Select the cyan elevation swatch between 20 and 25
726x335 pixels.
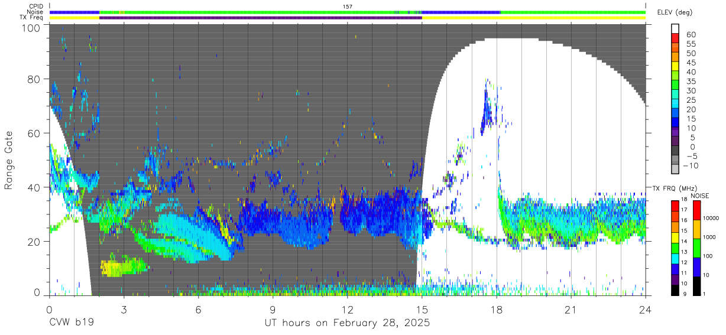[675, 105]
